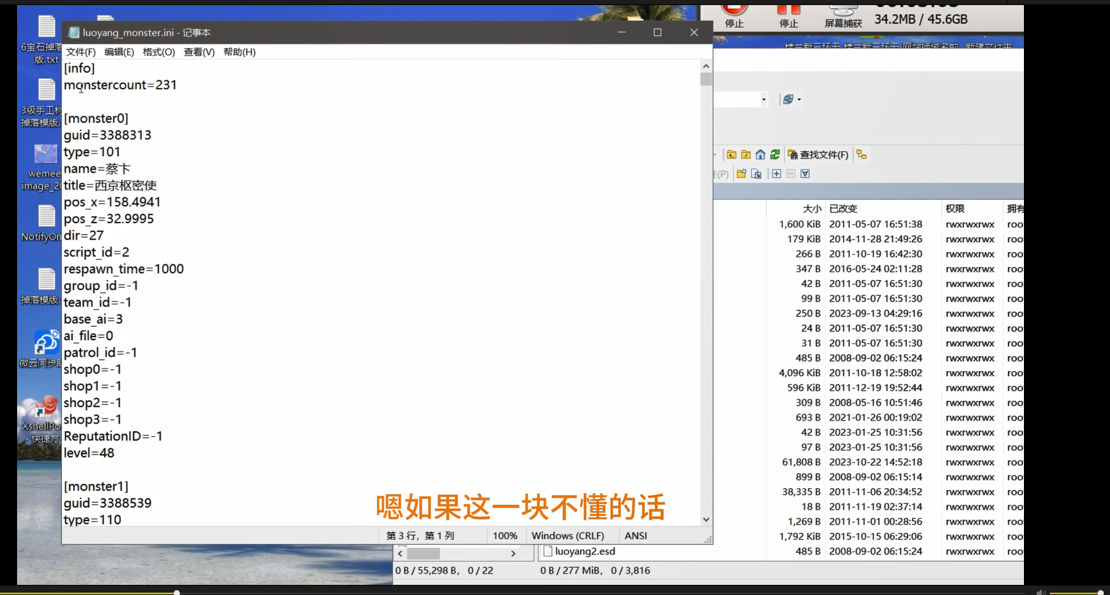The image size is (1110, 595).
Task: Click 查找文件(F) find files button
Action: click(x=818, y=155)
